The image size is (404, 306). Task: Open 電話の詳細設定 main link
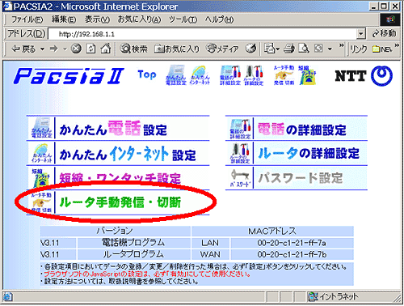pyautogui.click(x=302, y=130)
